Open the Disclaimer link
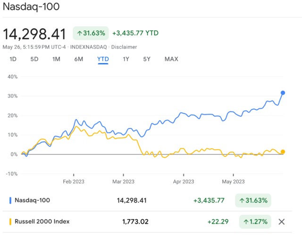The image size is (302, 239). 125,47
